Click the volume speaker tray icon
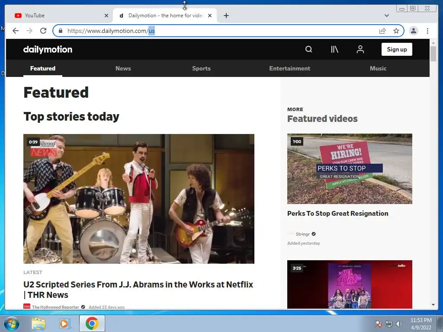The height and width of the screenshot is (332, 443). [399, 324]
